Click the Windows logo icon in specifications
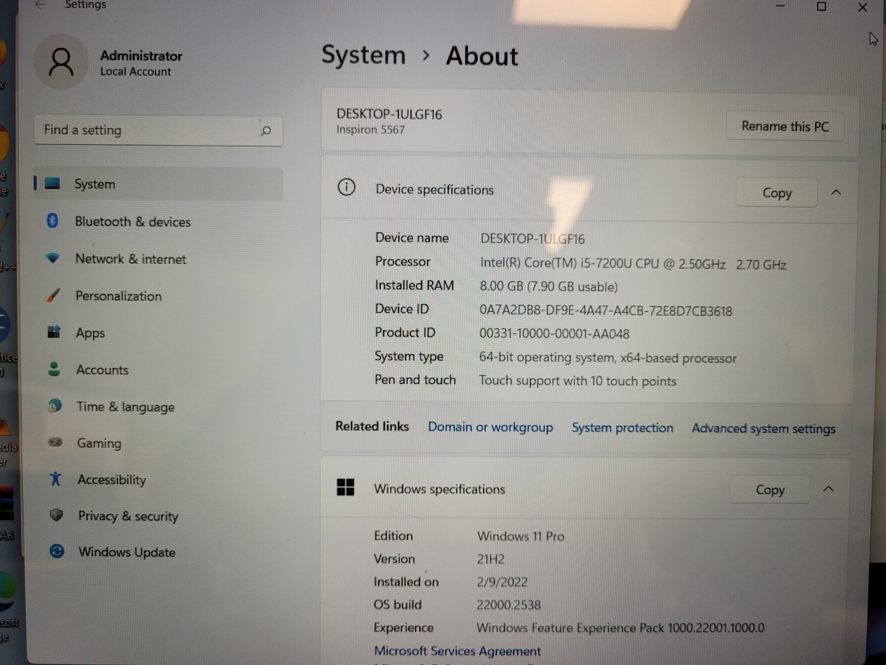Screen dimensions: 886x665 coord(346,487)
